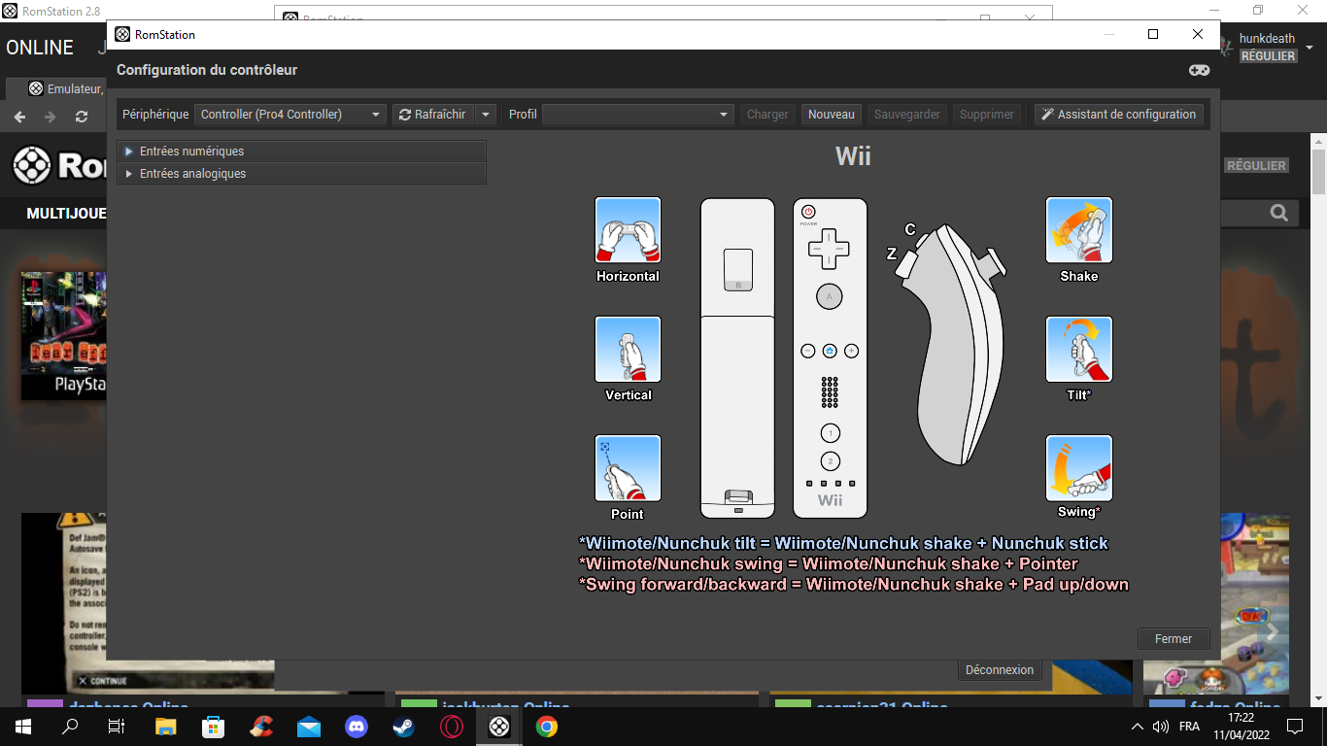Open File Explorer from the taskbar

[166, 727]
